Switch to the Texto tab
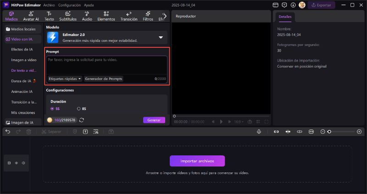The height and width of the screenshot is (194, 367). pyautogui.click(x=49, y=17)
